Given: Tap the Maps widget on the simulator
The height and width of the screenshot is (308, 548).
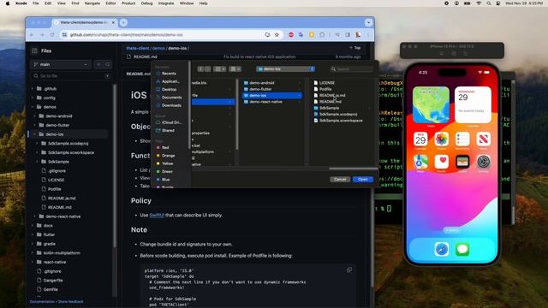Looking at the screenshot, I should (431, 104).
